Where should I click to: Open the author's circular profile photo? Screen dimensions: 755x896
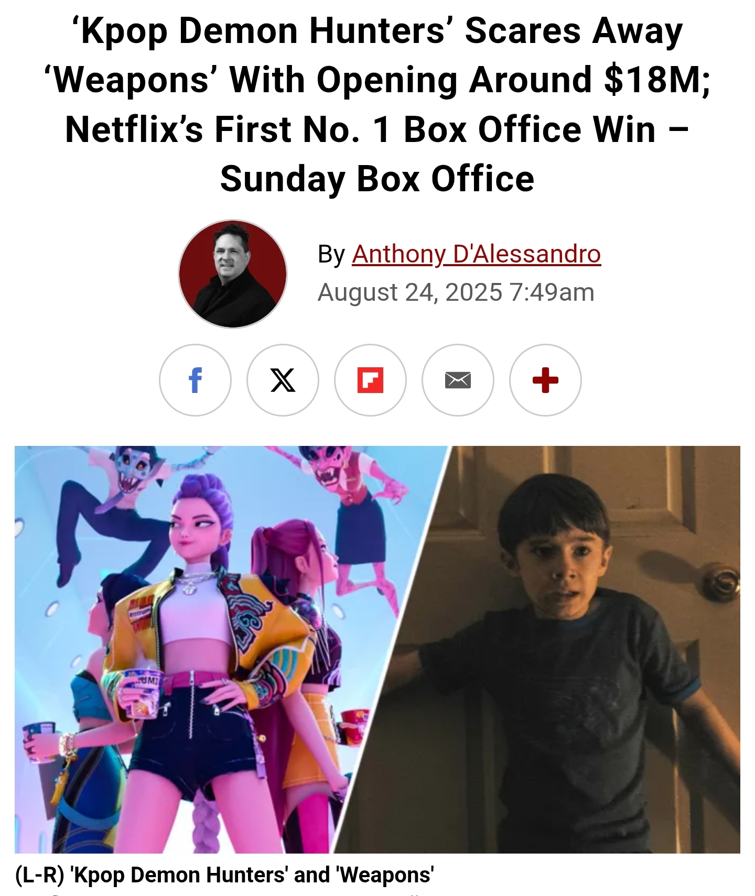(233, 274)
